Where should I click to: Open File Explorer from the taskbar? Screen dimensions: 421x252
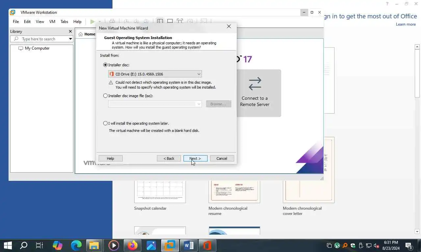click(x=94, y=245)
